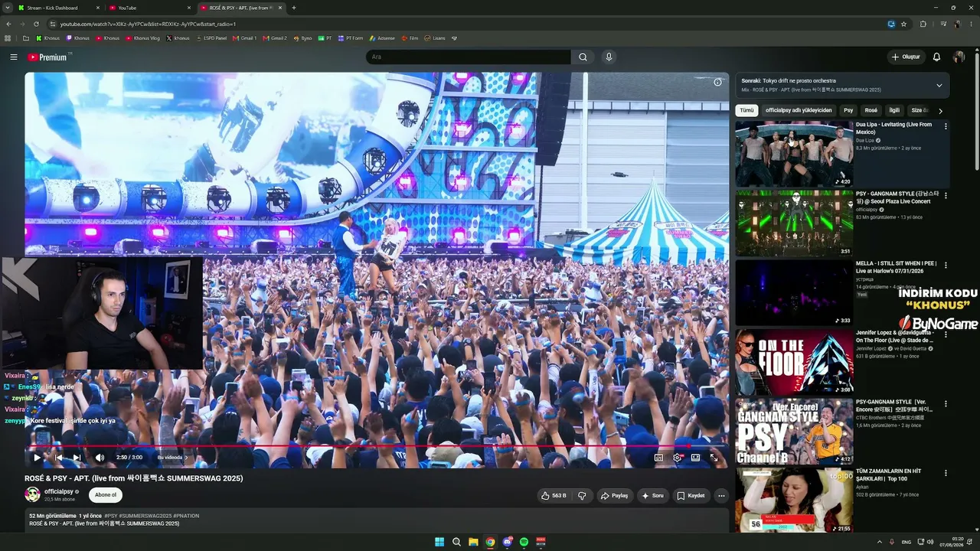
Task: Open options for Gangnam Style Ver. Encore video
Action: (946, 403)
